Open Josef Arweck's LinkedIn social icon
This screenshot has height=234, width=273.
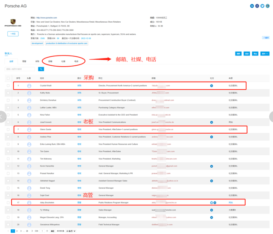pyautogui.click(x=212, y=122)
